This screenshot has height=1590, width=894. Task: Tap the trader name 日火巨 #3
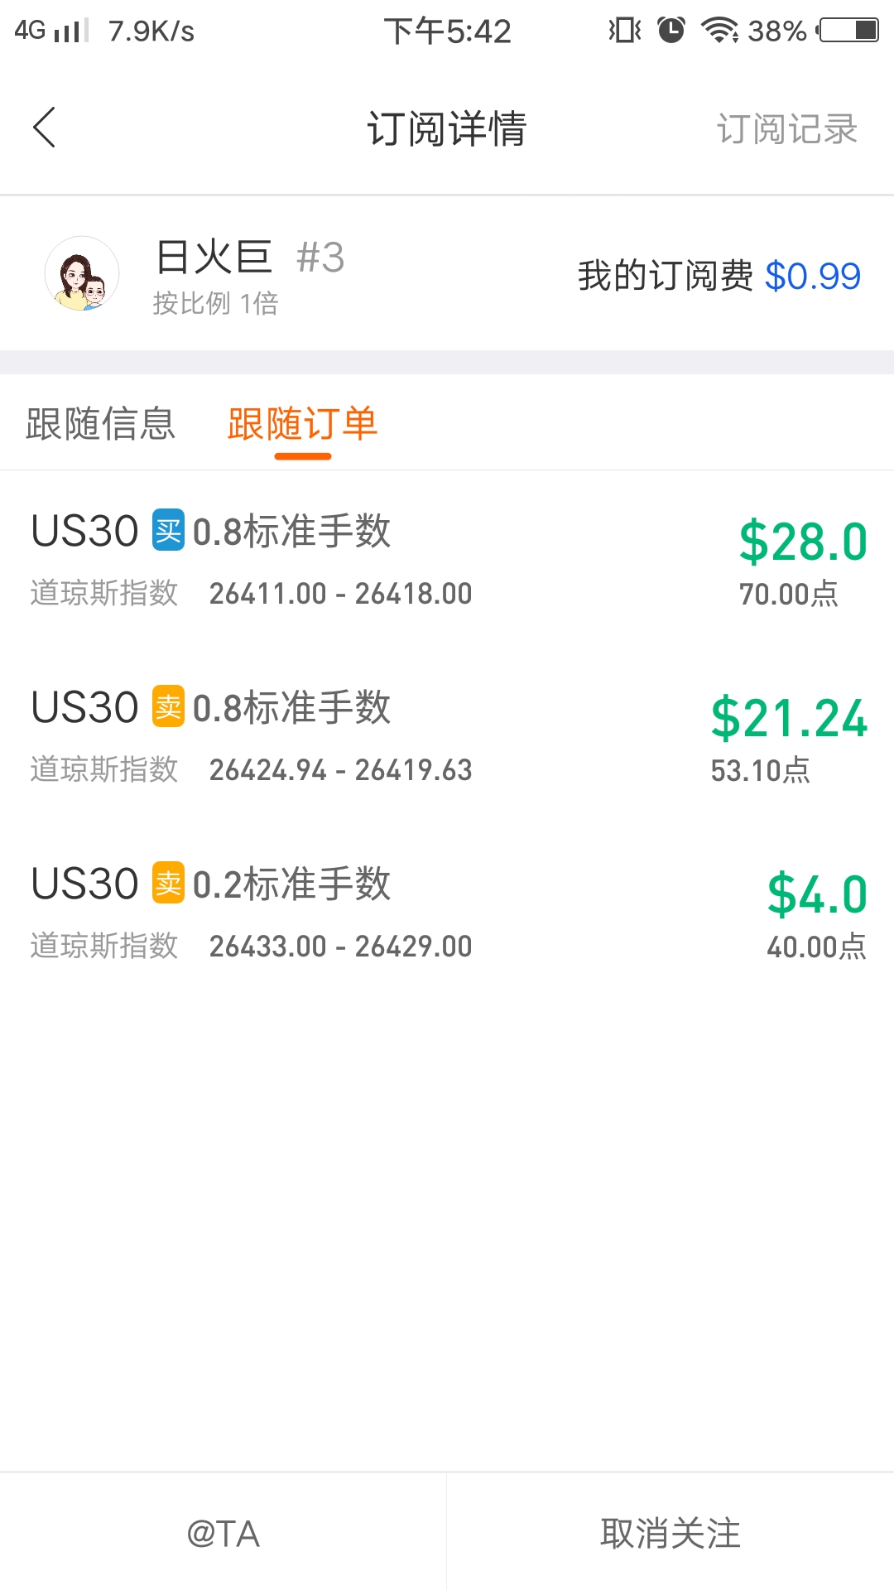250,257
